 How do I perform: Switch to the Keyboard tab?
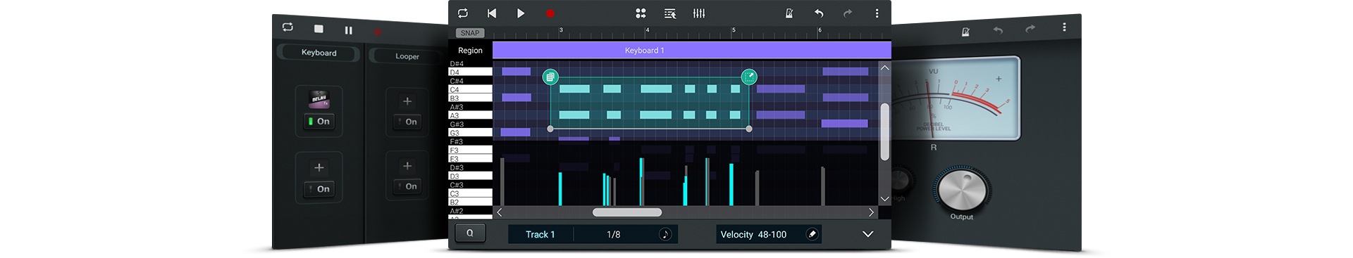click(x=319, y=53)
